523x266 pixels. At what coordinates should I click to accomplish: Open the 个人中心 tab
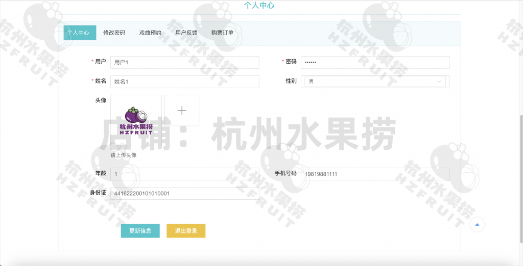click(80, 33)
